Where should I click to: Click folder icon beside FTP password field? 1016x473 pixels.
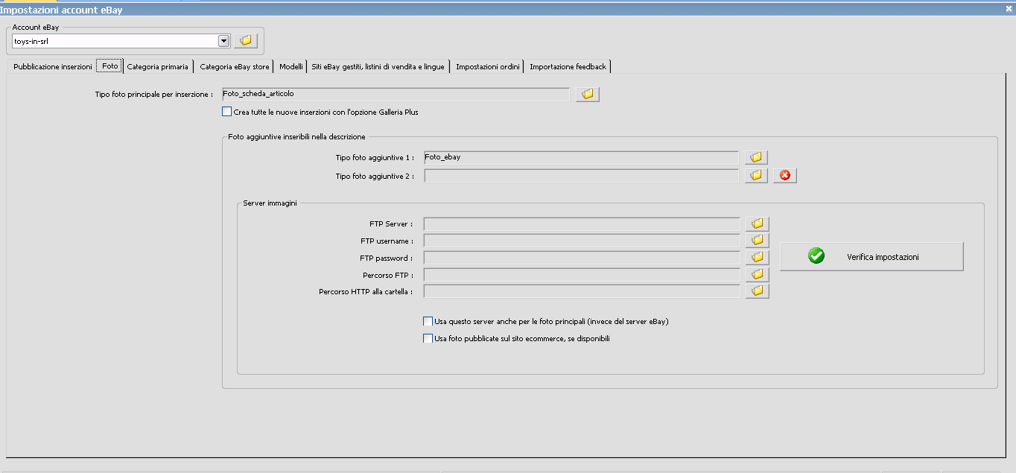pos(758,258)
